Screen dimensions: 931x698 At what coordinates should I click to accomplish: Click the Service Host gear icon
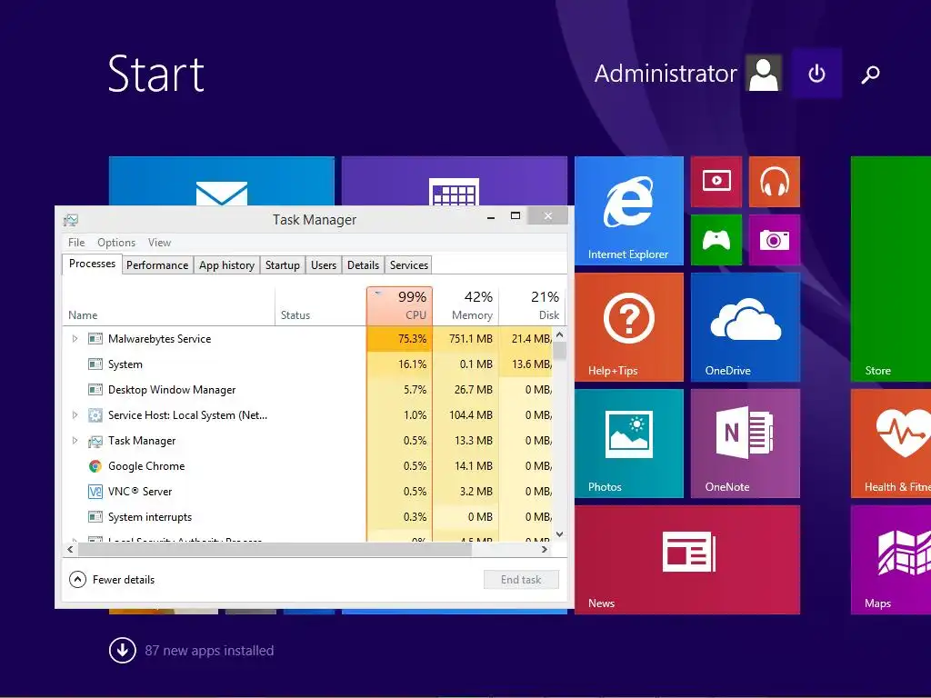[x=95, y=415]
